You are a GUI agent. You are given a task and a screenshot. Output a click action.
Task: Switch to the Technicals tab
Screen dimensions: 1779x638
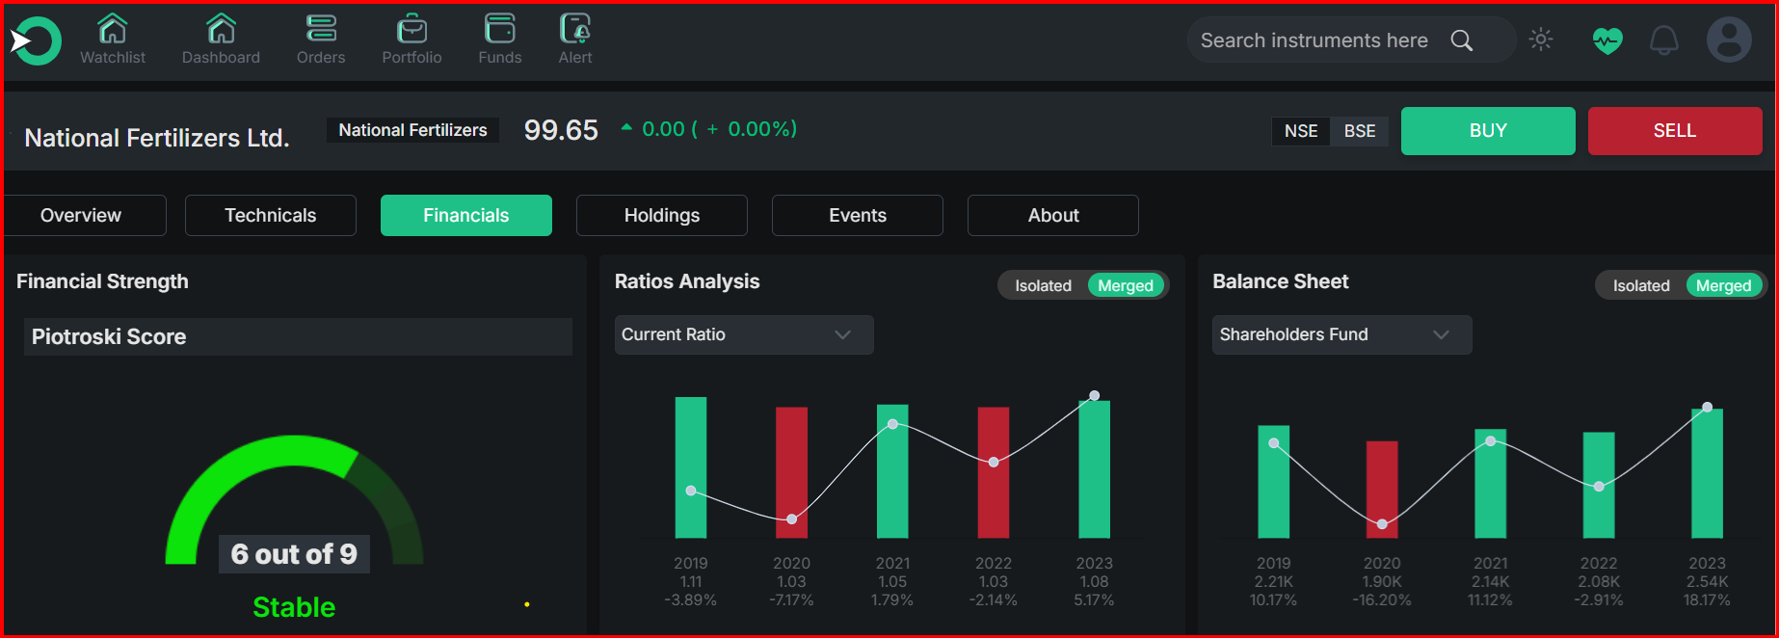click(x=271, y=215)
